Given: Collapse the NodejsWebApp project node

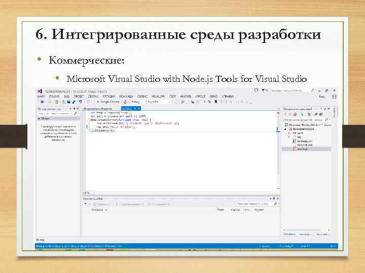Looking at the screenshot, I should [285, 129].
